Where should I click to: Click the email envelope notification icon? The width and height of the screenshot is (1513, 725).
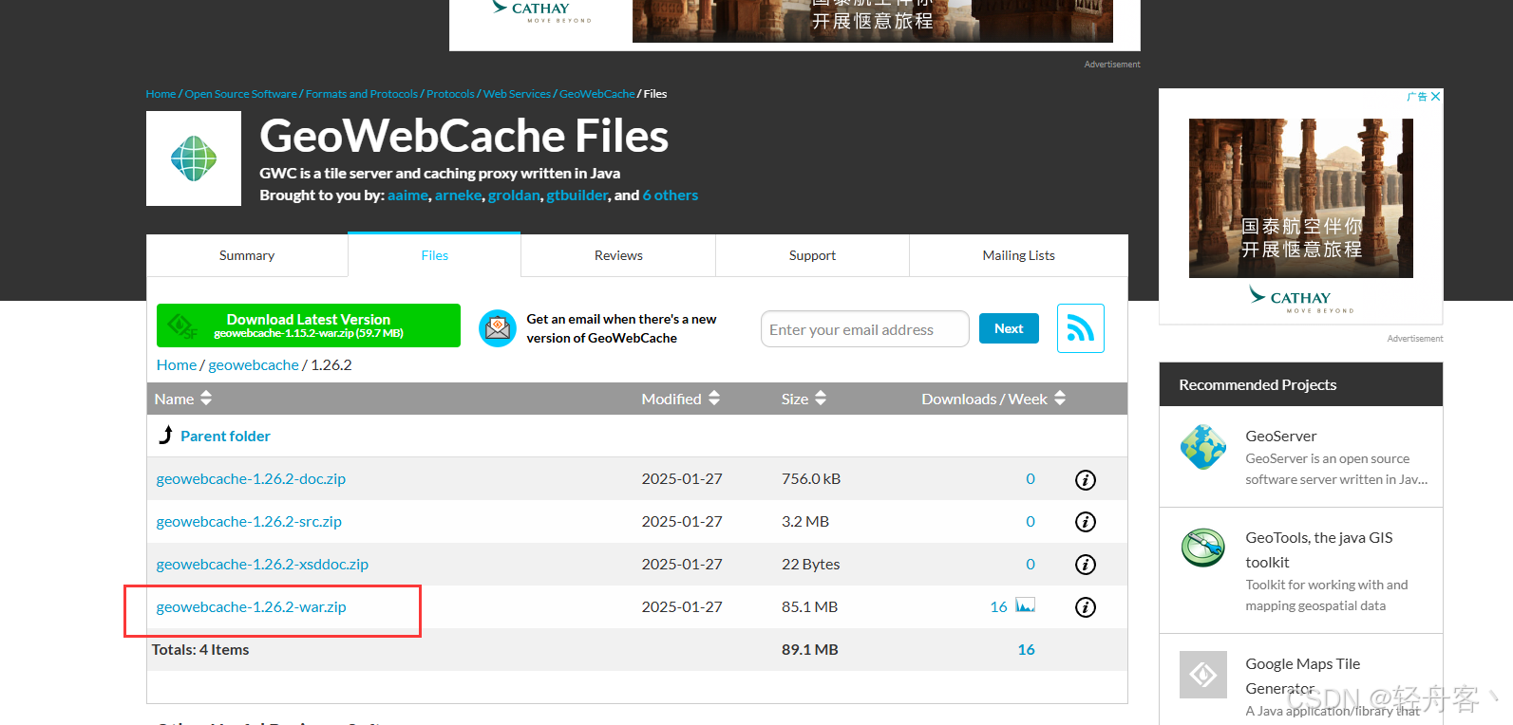click(498, 328)
